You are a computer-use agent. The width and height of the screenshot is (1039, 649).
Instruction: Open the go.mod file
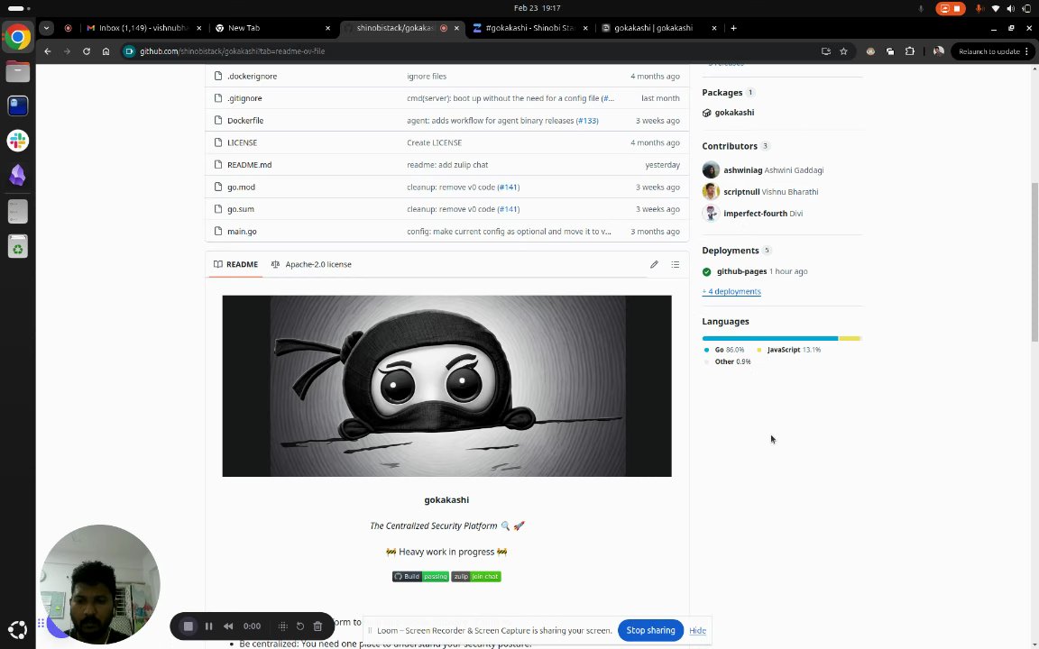(241, 187)
